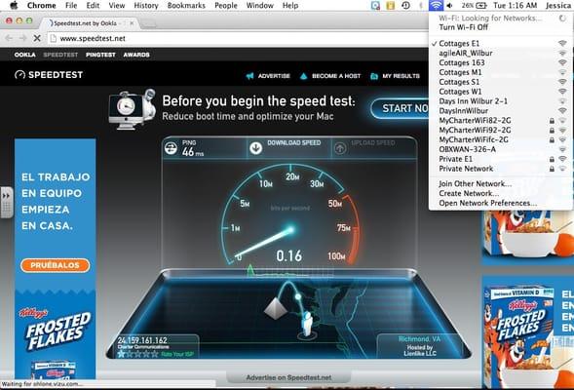
Task: Connect to Days Inn Wilbur 2-1
Action: 501,101
